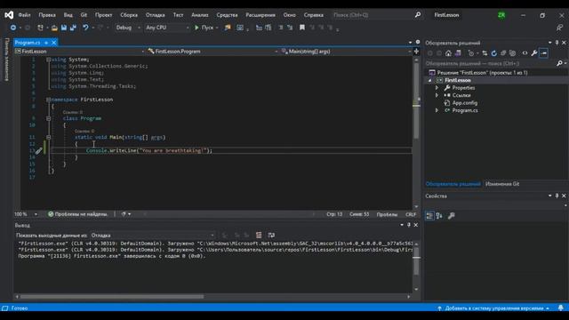Viewport: 569px width, 320px height.
Task: Pin the Свойства panel
Action: tap(557, 196)
